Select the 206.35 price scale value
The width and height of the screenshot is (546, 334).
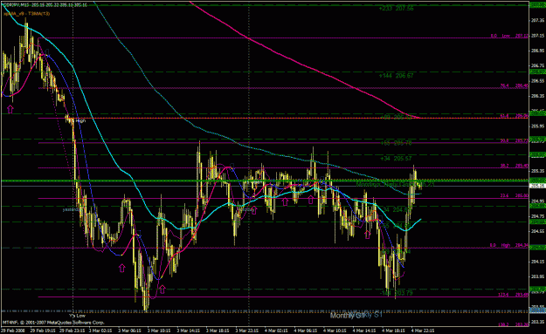coord(538,96)
